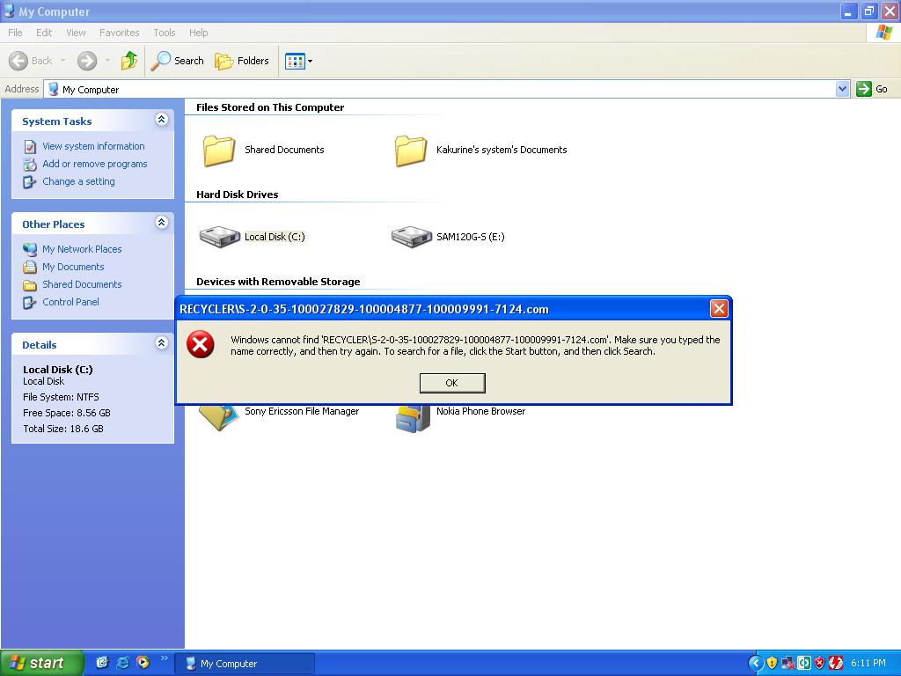The image size is (901, 676).
Task: Click the SAM120G-S (E:) label
Action: tap(471, 237)
